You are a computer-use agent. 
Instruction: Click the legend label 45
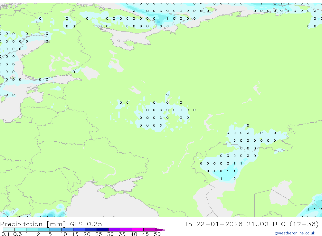[x=146, y=234]
